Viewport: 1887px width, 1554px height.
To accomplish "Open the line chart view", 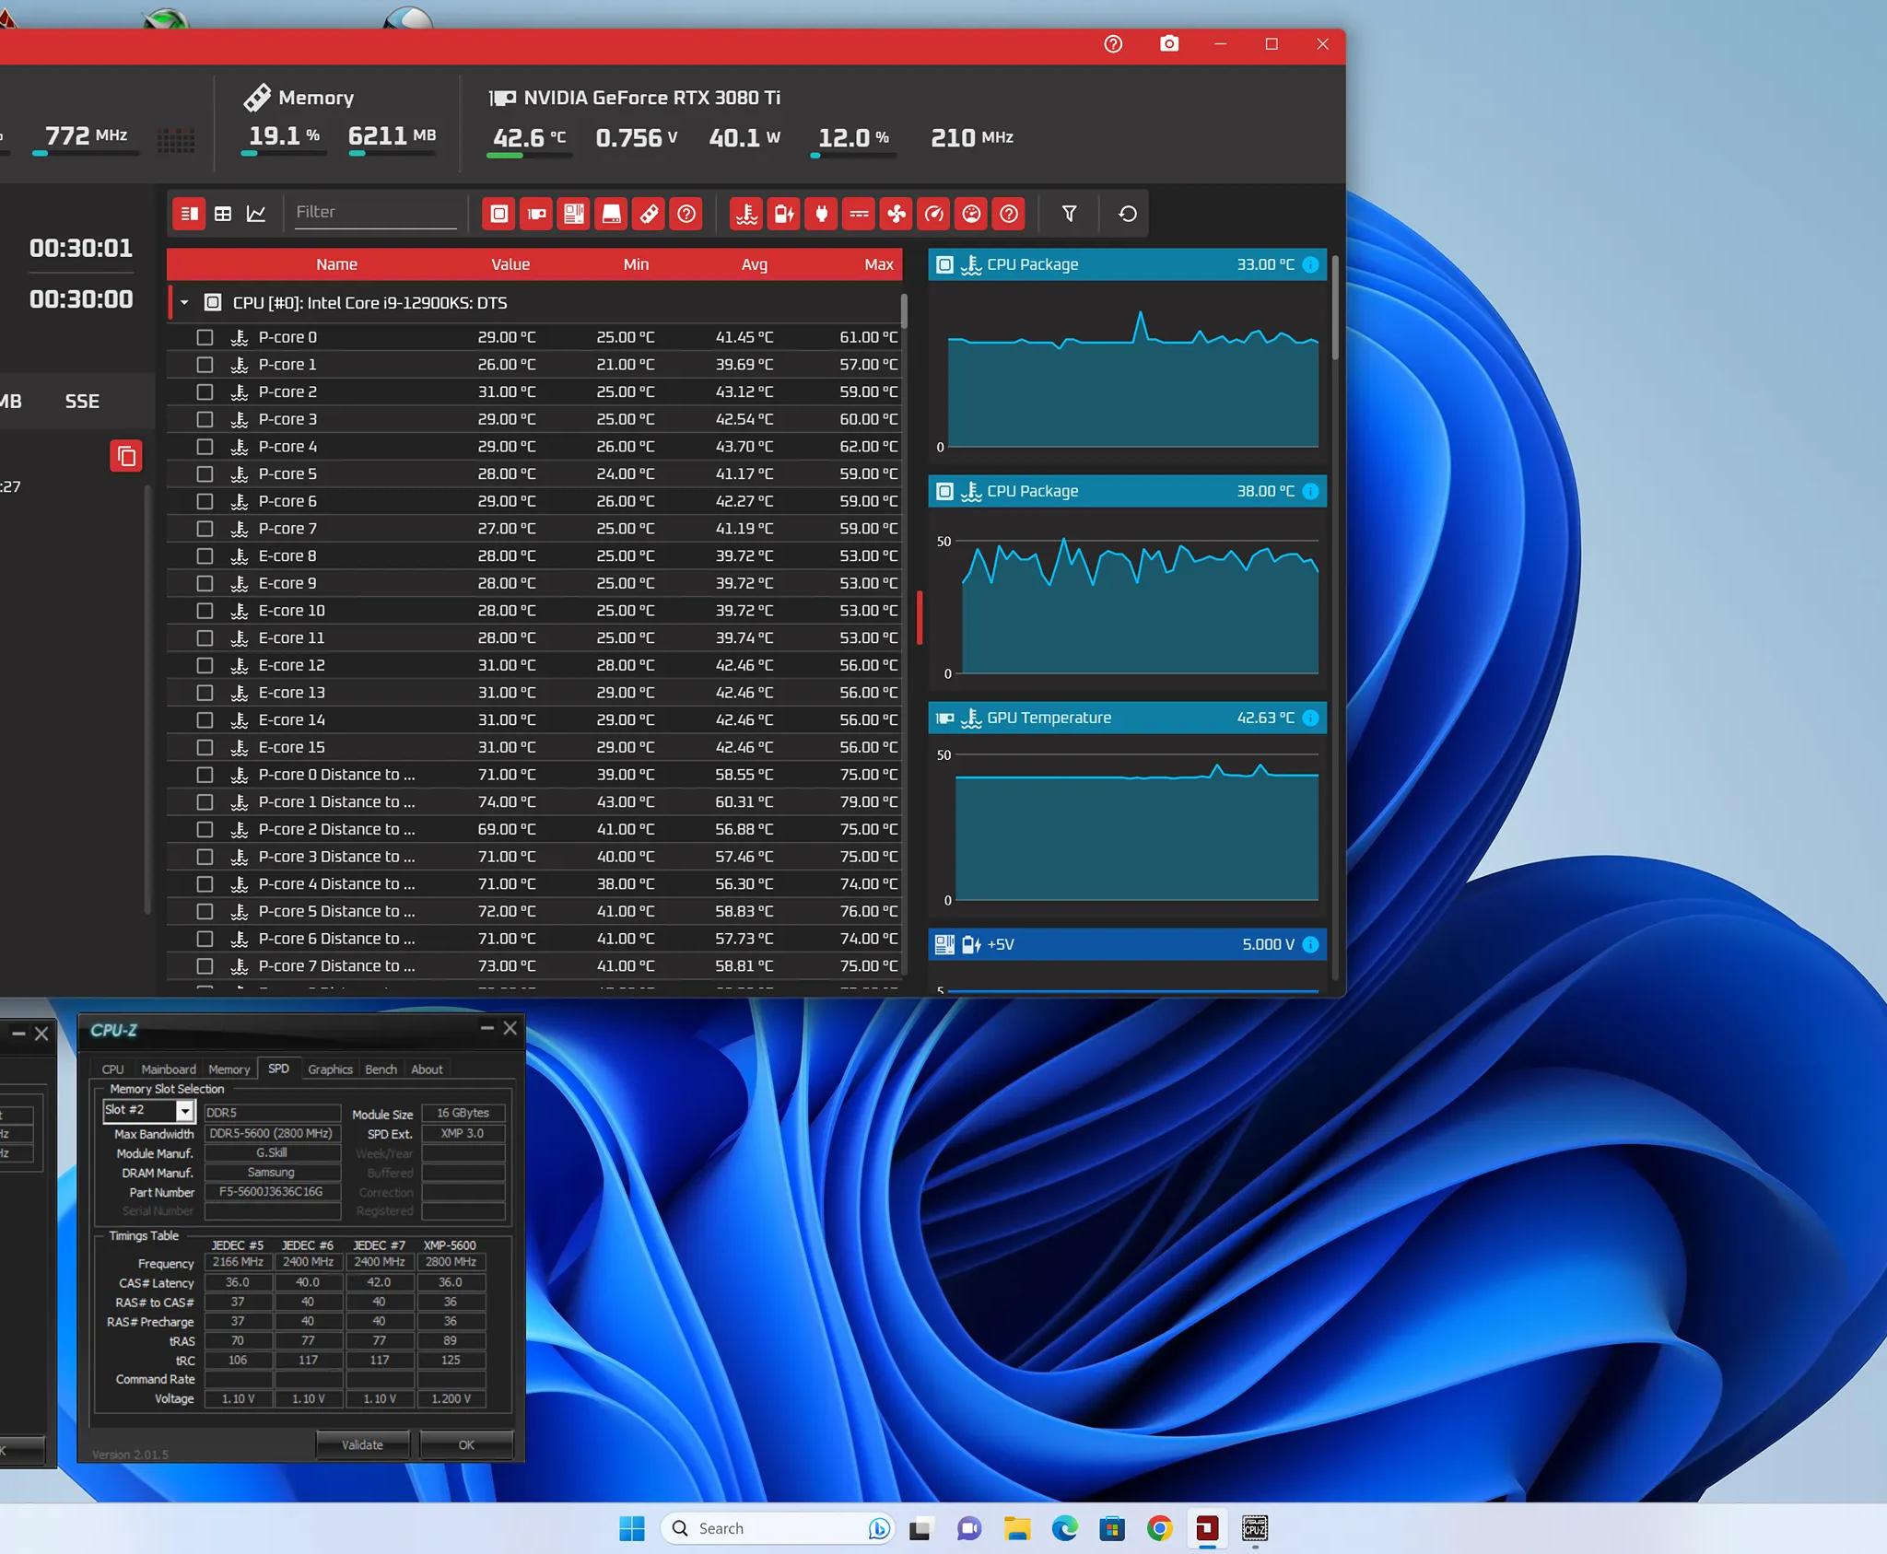I will [x=256, y=214].
